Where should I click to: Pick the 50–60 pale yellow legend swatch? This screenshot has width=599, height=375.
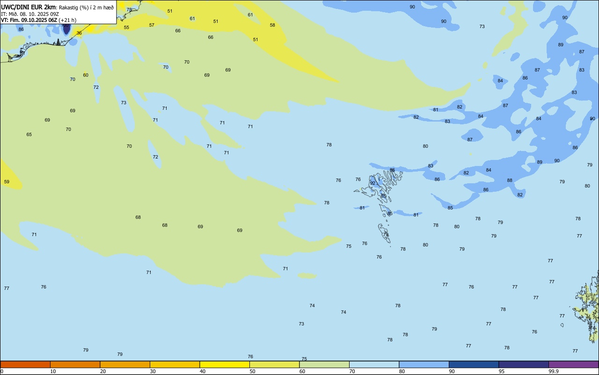click(x=274, y=364)
